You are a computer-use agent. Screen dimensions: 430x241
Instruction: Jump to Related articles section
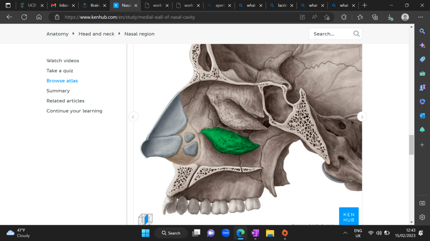point(65,101)
